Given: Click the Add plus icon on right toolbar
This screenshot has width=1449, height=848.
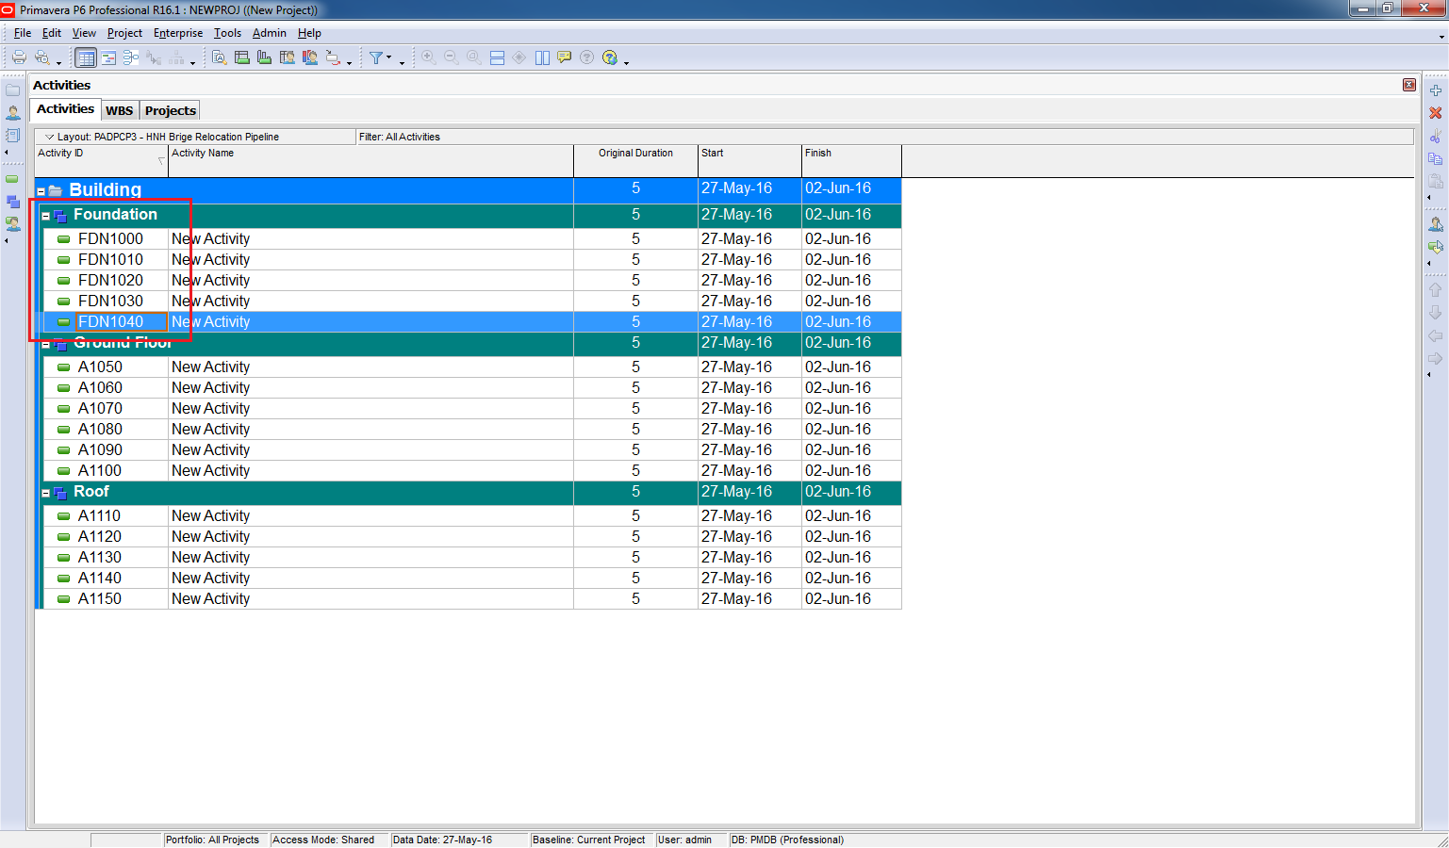Looking at the screenshot, I should (1435, 90).
